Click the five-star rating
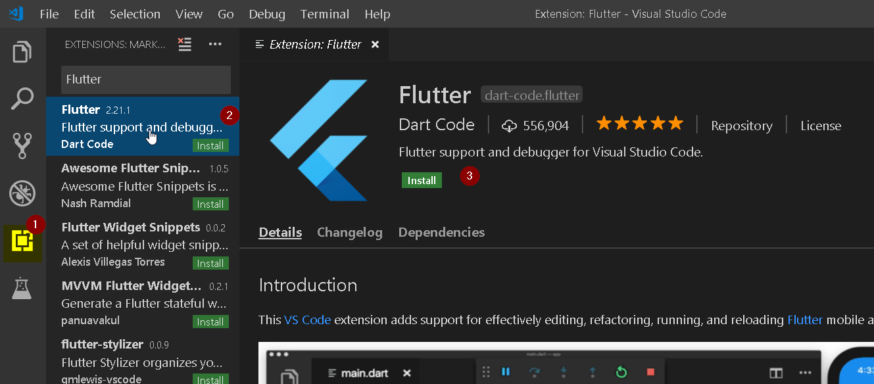Screen dimensions: 874x384 point(639,124)
